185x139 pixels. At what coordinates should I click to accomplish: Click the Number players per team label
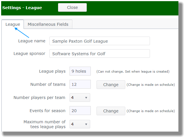point(39,98)
